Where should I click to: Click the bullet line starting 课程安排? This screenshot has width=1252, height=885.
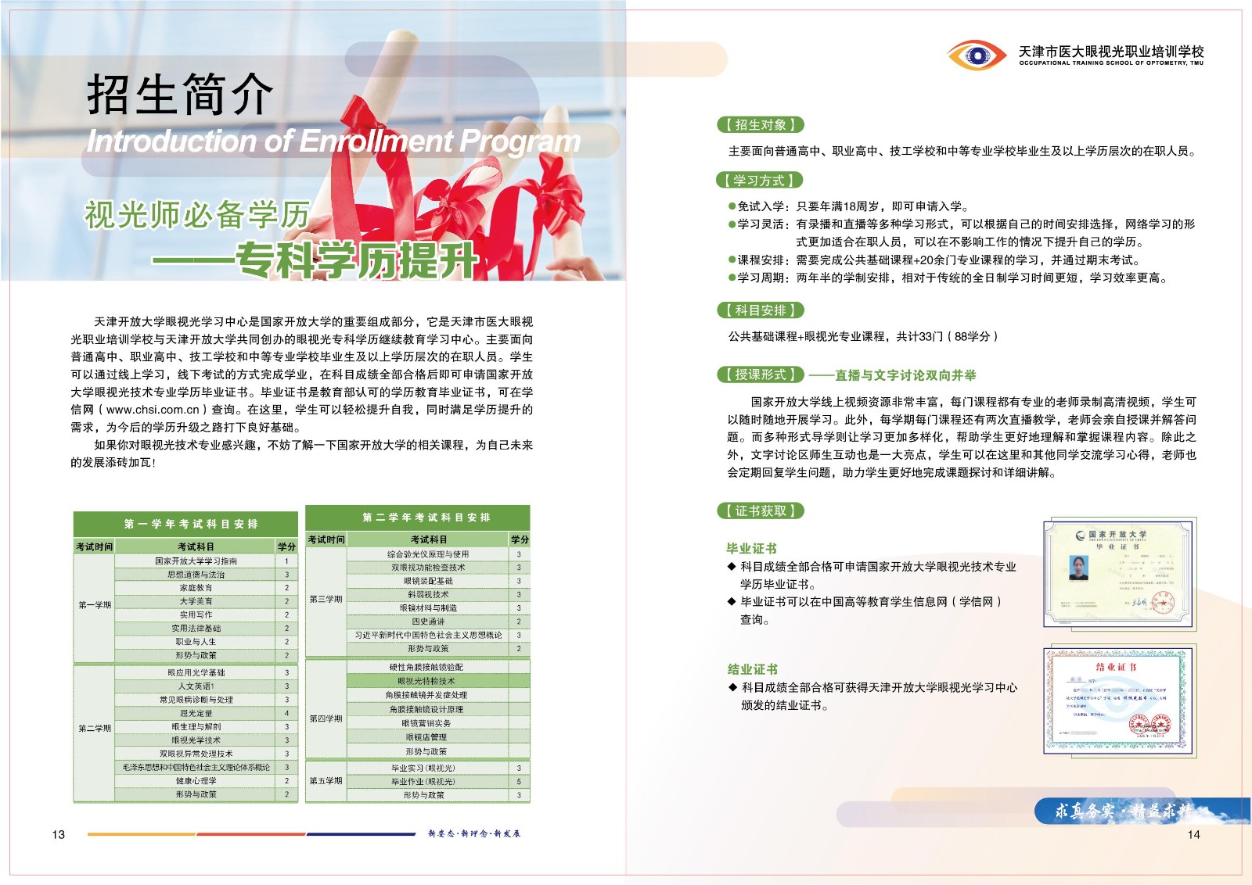[x=934, y=260]
